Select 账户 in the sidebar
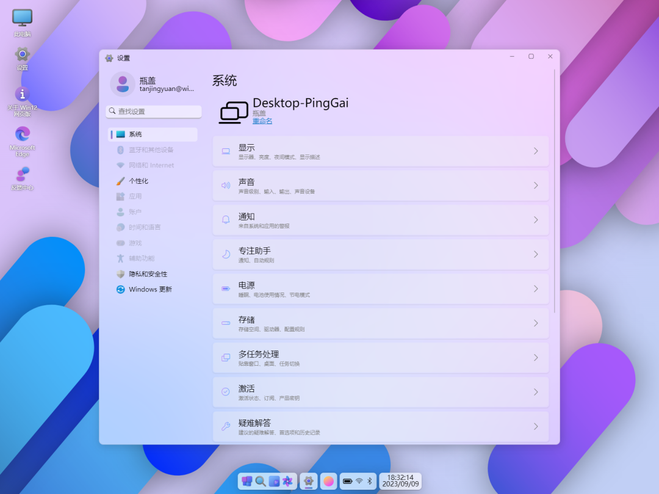The image size is (659, 494). (153, 212)
